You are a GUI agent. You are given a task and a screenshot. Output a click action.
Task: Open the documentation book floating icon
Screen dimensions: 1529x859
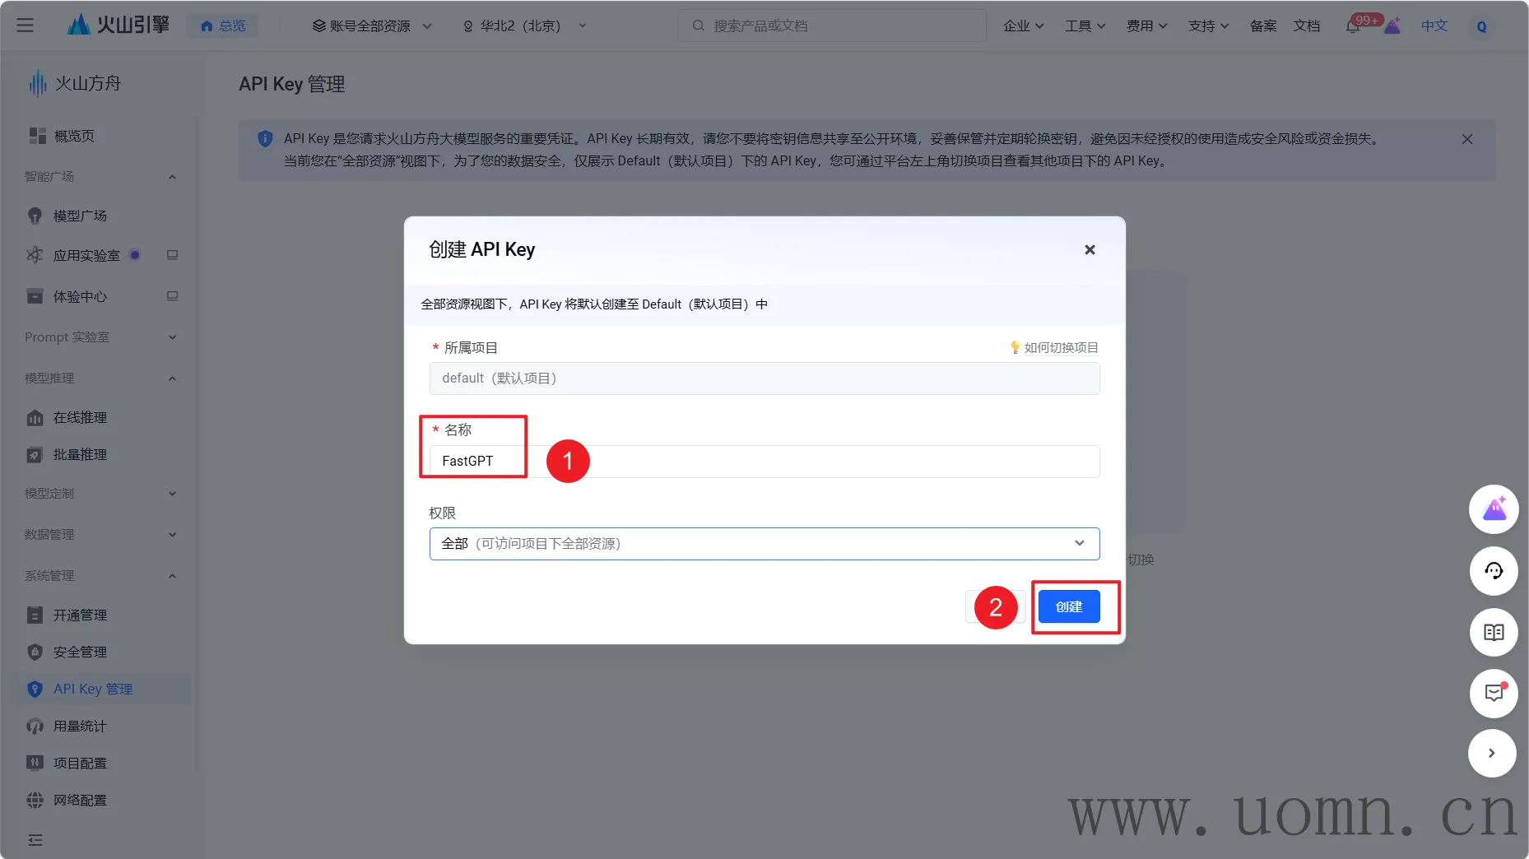coord(1493,632)
